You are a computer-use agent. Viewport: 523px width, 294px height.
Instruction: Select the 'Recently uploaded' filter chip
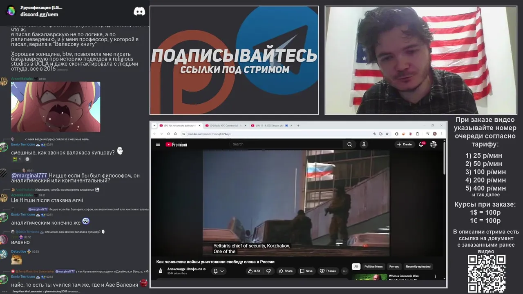pyautogui.click(x=418, y=267)
